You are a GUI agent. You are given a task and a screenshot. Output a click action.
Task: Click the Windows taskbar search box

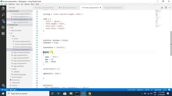[28, 94]
